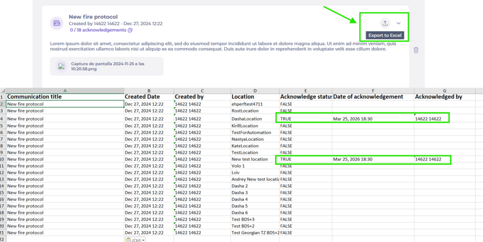Open the 0 / 18 acknowledgements link

(x=98, y=30)
